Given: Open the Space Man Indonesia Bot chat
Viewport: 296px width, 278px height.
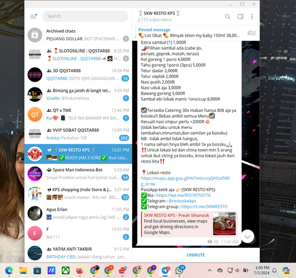Looking at the screenshot, I should [x=78, y=174].
